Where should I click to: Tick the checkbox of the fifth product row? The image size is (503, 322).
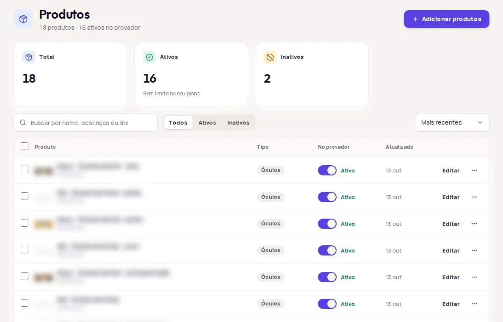[25, 276]
